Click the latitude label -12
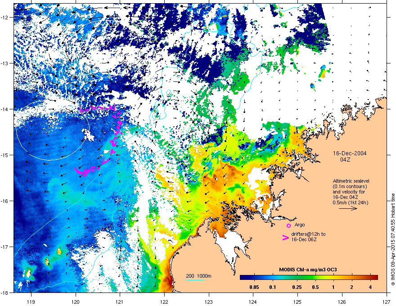 click(x=5, y=18)
